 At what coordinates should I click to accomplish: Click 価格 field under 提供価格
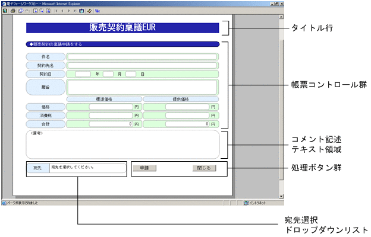point(187,107)
